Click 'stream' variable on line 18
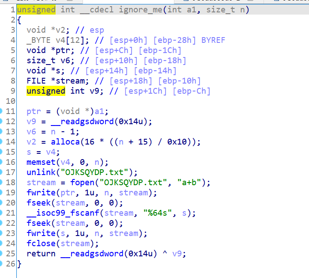 point(41,182)
